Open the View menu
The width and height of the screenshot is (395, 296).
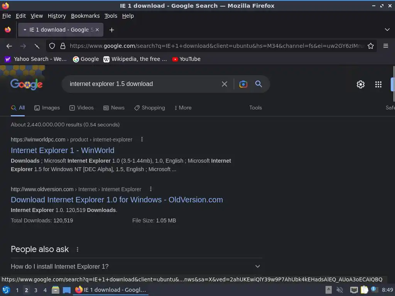click(37, 16)
